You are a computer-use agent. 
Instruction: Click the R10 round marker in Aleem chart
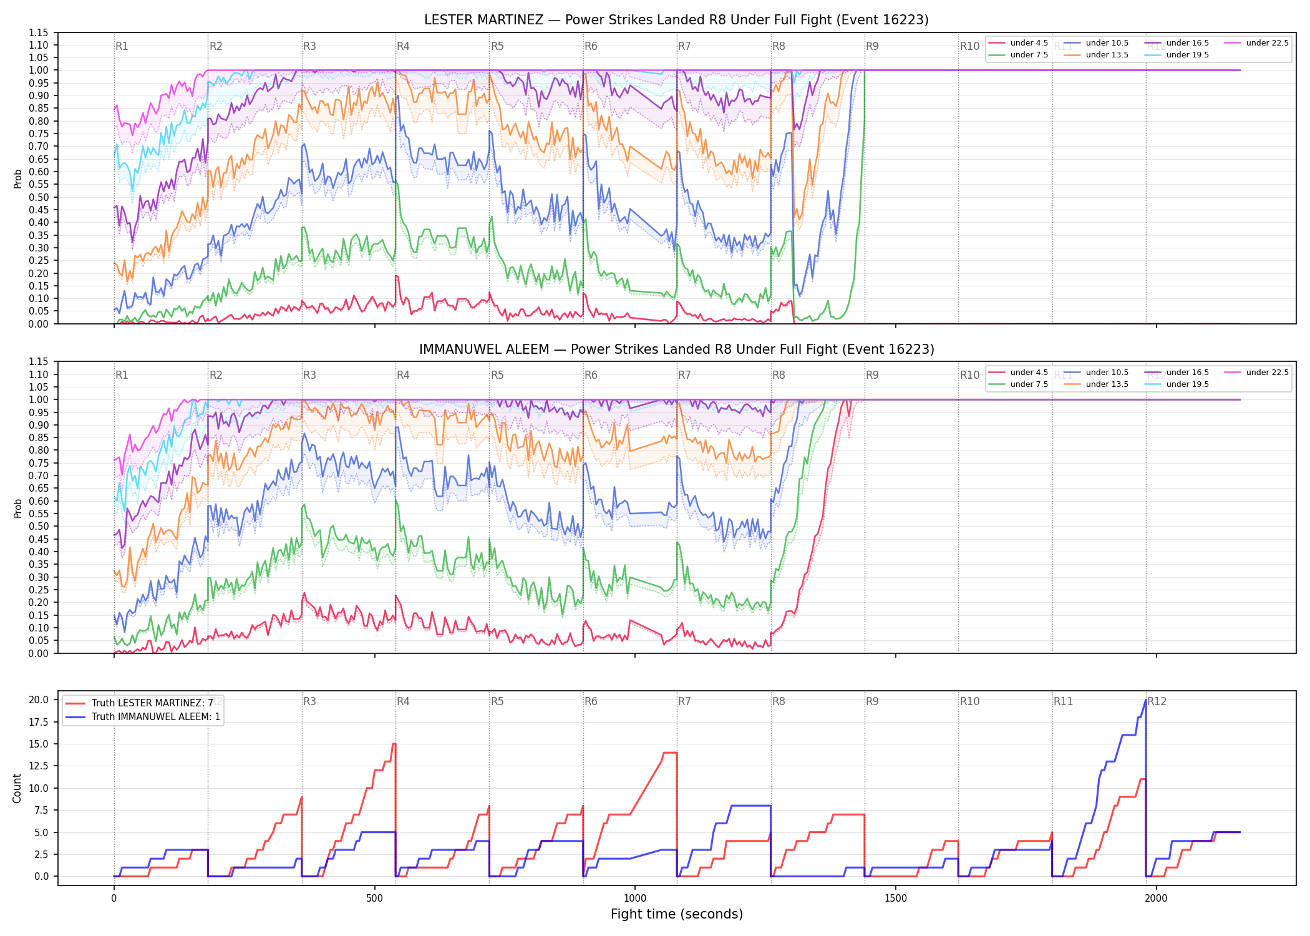pyautogui.click(x=969, y=375)
